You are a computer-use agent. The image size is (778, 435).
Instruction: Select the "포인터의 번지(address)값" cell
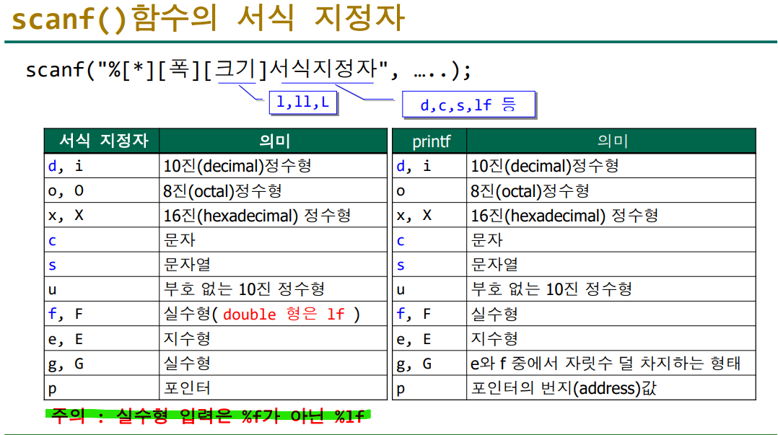(611, 388)
